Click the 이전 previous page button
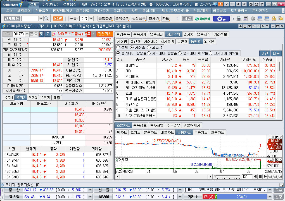This screenshot has height=201, width=285. 265,53
